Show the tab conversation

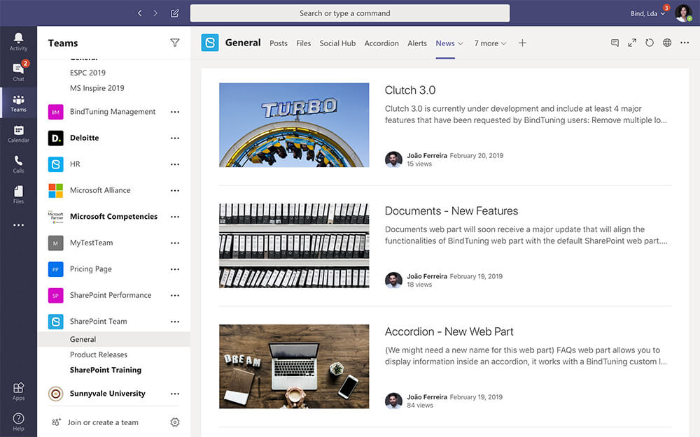click(615, 43)
